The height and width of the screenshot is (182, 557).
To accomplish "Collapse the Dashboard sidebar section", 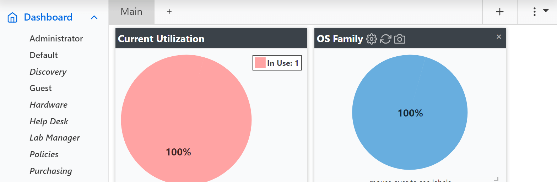I will tap(94, 17).
